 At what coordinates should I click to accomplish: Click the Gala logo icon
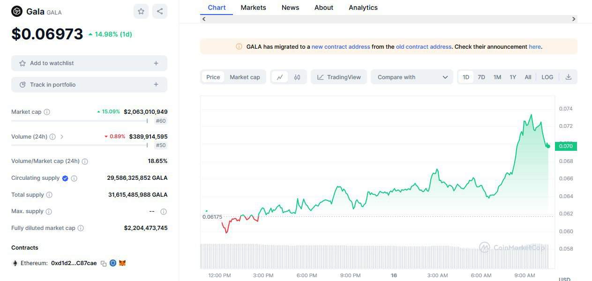pos(17,11)
